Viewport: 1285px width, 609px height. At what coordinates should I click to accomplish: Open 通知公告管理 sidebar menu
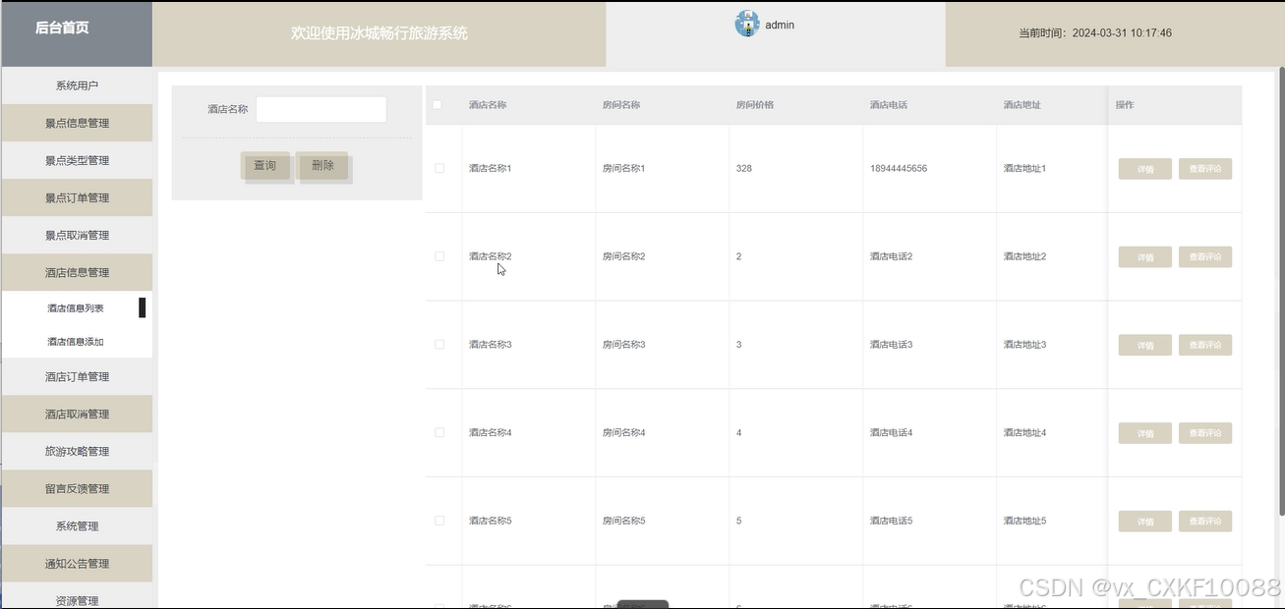(77, 563)
